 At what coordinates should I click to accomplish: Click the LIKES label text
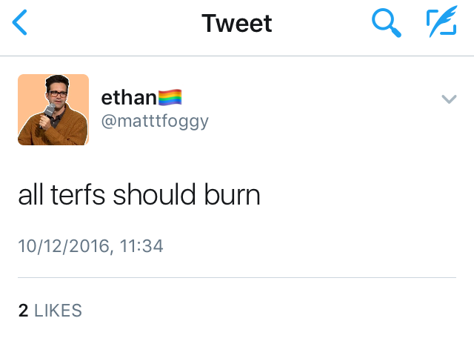tap(58, 311)
